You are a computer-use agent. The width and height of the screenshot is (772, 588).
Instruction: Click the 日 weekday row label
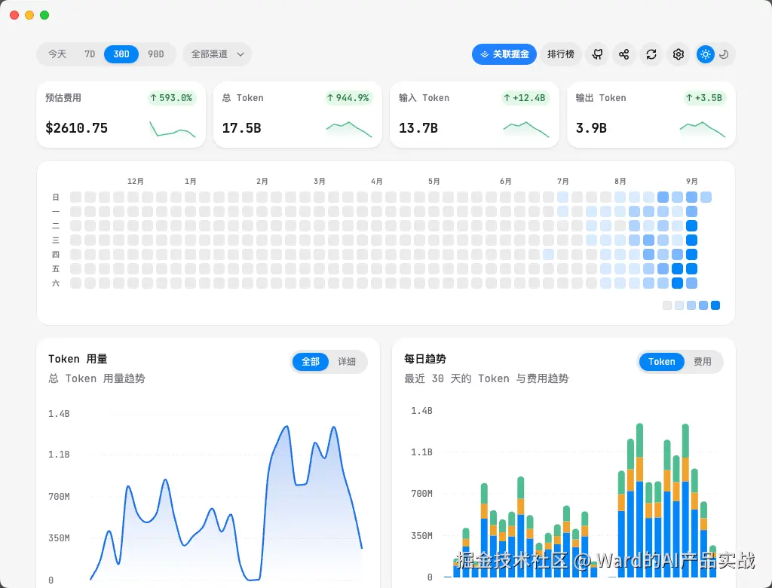click(x=56, y=198)
